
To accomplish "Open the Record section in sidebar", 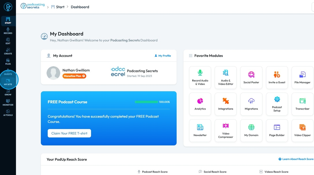I will (8, 31).
